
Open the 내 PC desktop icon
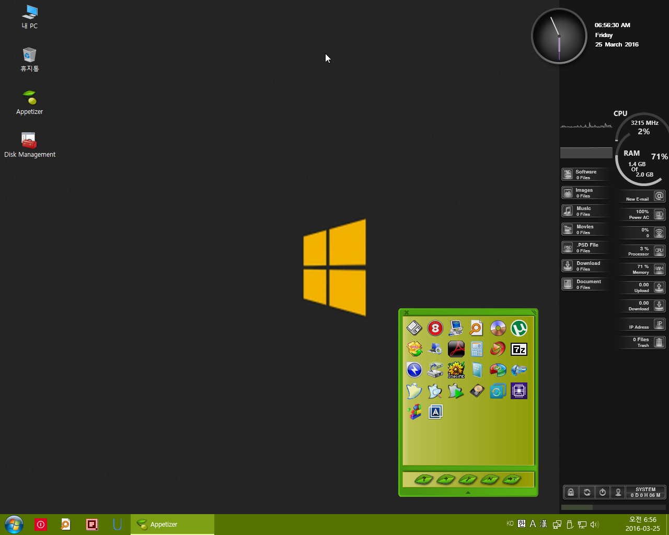pyautogui.click(x=30, y=17)
